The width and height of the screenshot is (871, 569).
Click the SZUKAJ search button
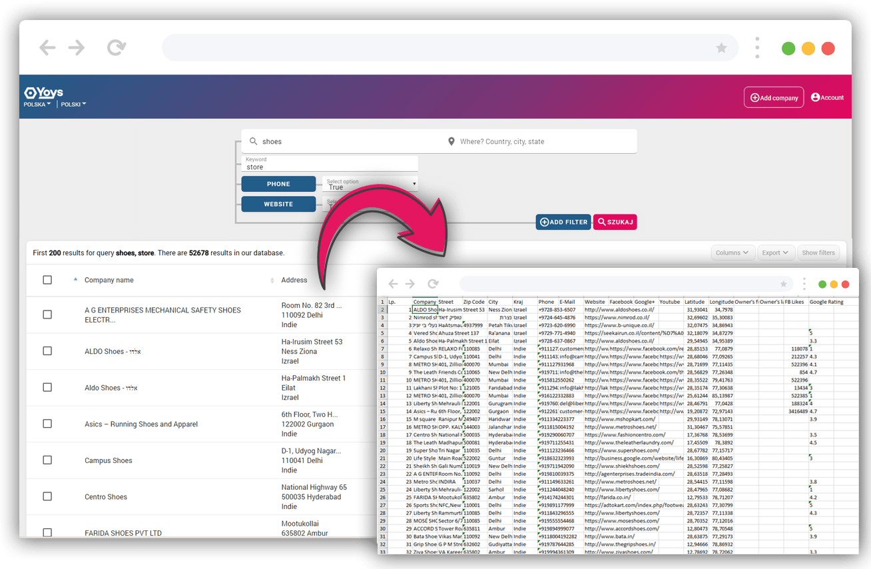tap(615, 222)
